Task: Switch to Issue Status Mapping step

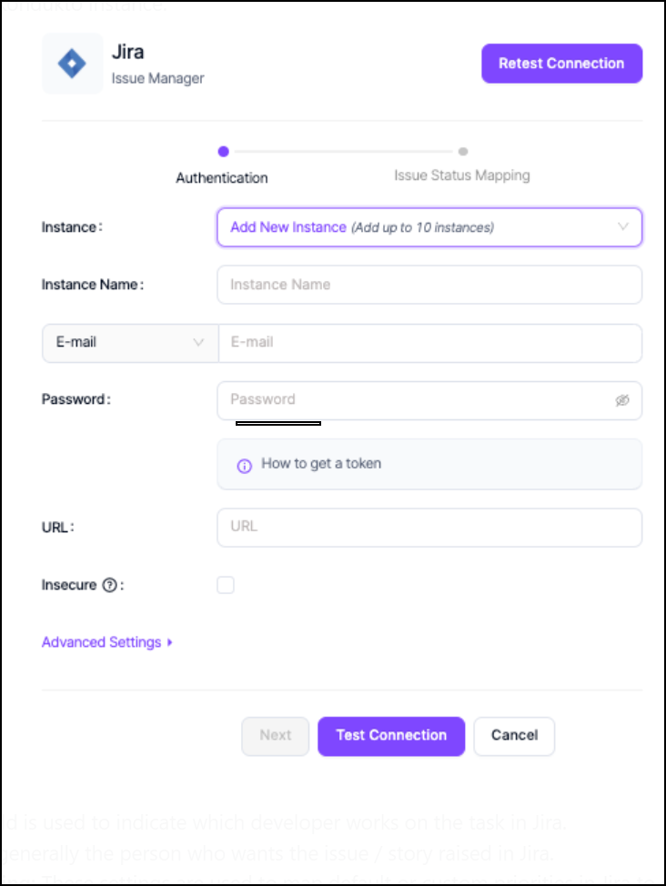Action: (461, 175)
